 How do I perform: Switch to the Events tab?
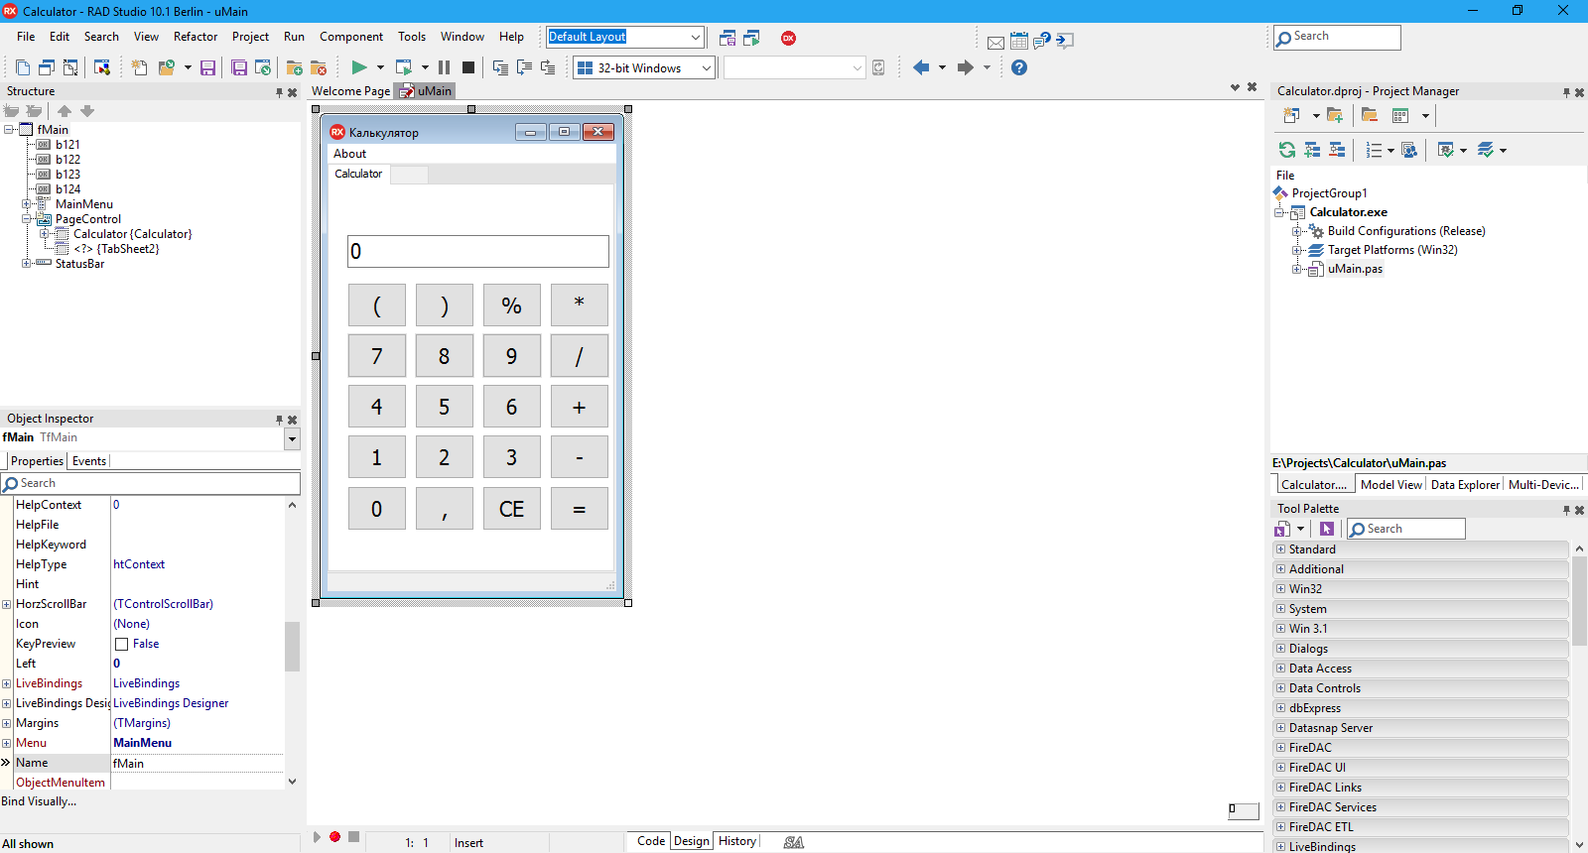coord(88,461)
